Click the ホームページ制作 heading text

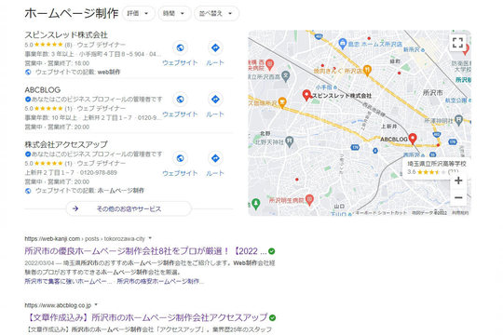coord(72,13)
